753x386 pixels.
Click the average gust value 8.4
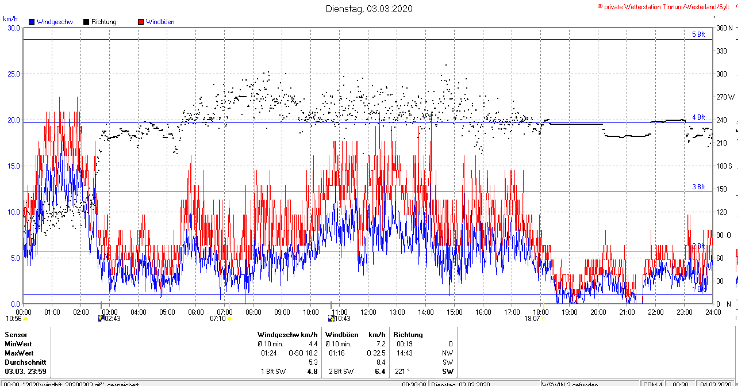[x=380, y=362]
